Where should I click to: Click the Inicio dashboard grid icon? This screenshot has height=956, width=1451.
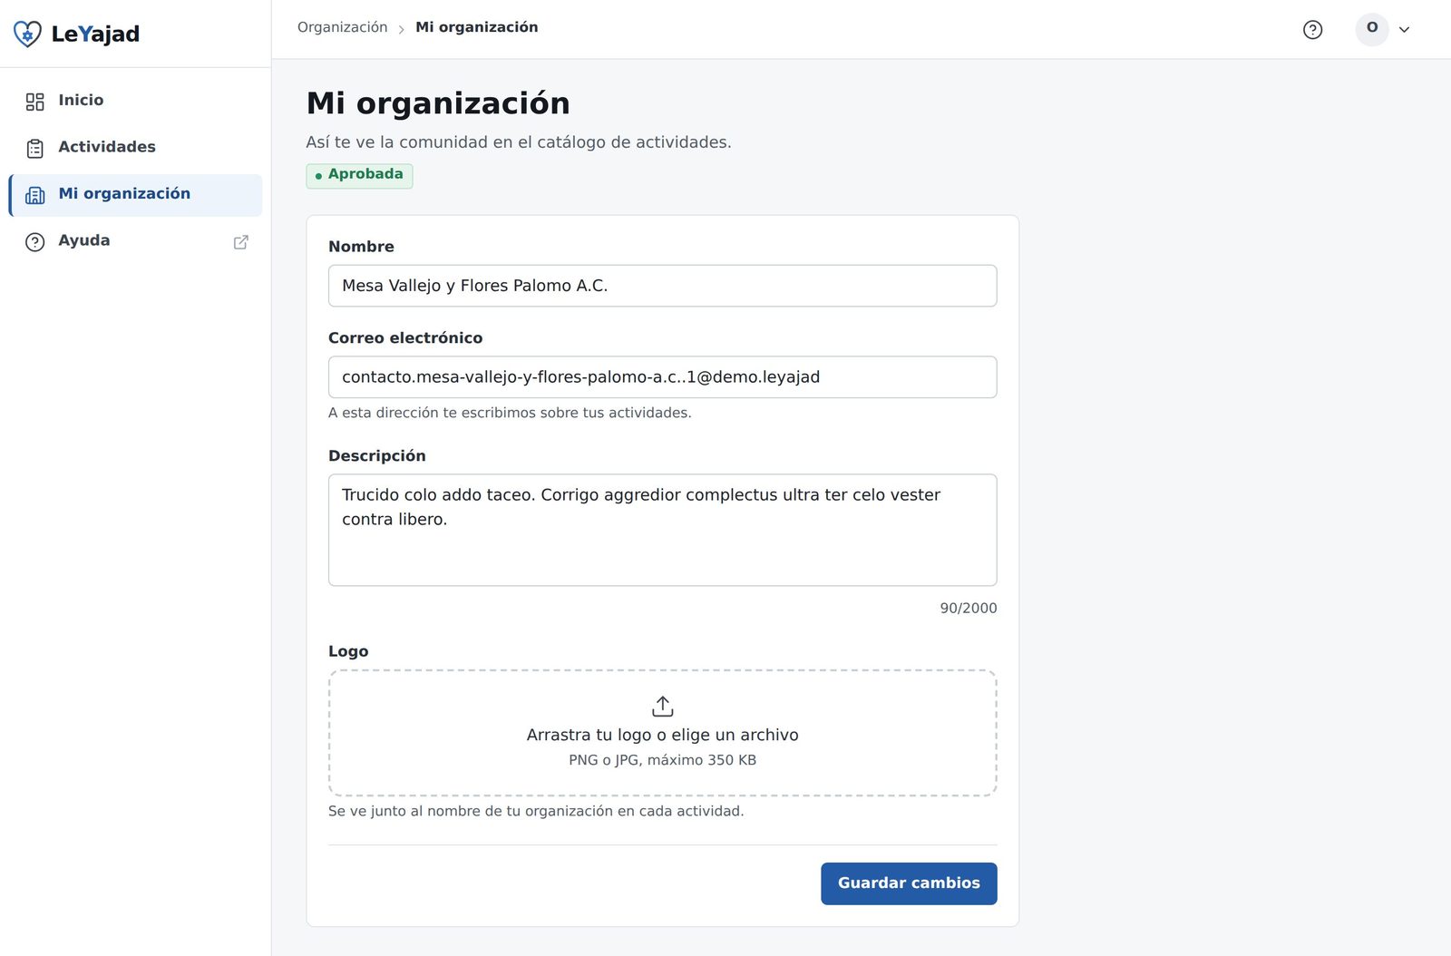point(34,102)
